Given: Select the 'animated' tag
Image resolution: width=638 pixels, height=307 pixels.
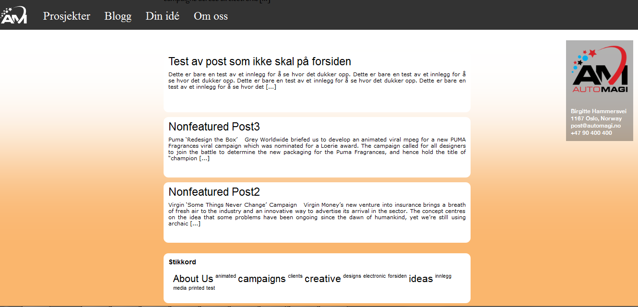Looking at the screenshot, I should pyautogui.click(x=225, y=276).
